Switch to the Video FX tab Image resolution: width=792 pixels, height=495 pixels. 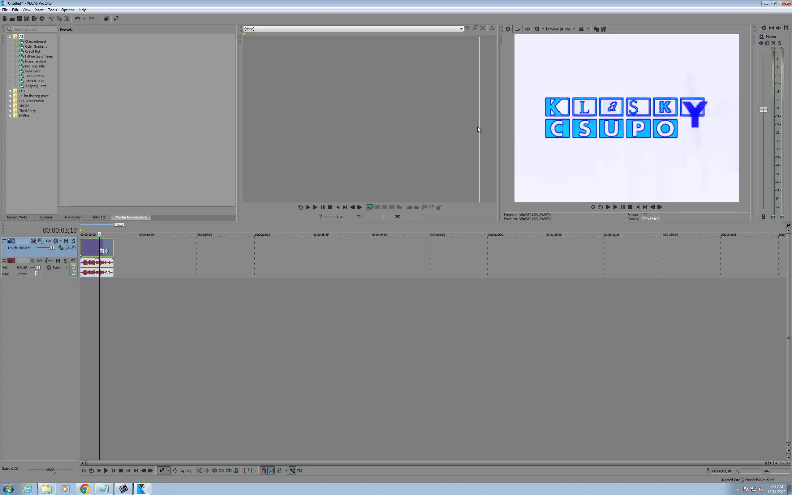[98, 217]
